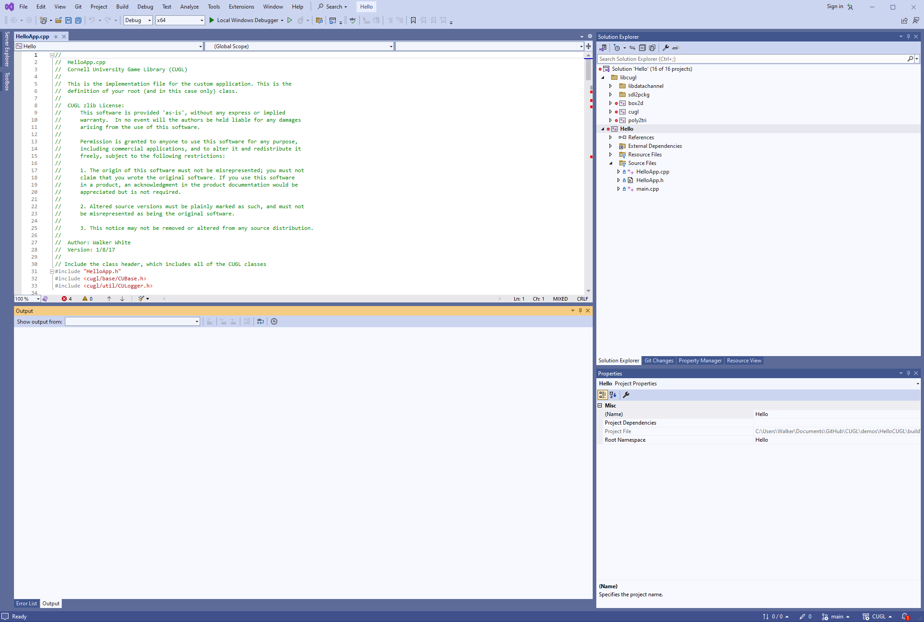The height and width of the screenshot is (622, 924).
Task: Open the 'Show output from' dropdown
Action: click(x=133, y=321)
